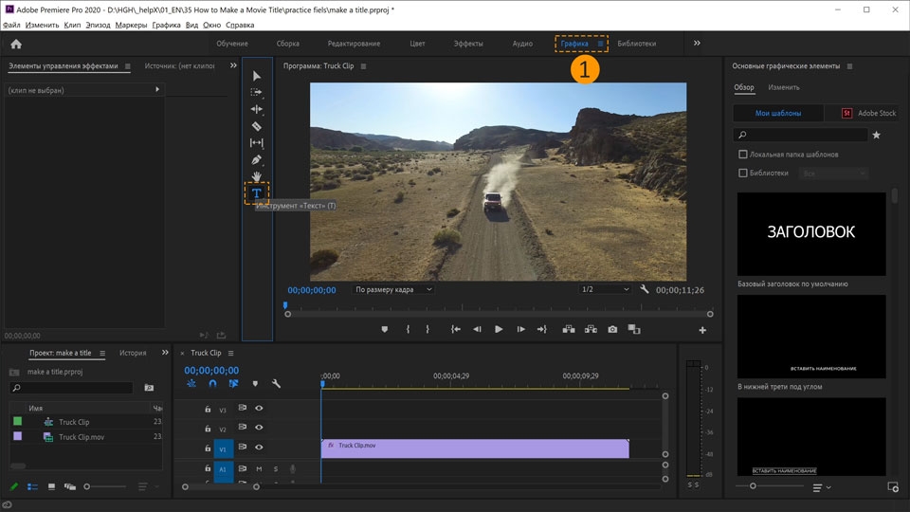Screen dimensions: 910x512
Task: Click the Export Frame camera icon
Action: (612, 329)
